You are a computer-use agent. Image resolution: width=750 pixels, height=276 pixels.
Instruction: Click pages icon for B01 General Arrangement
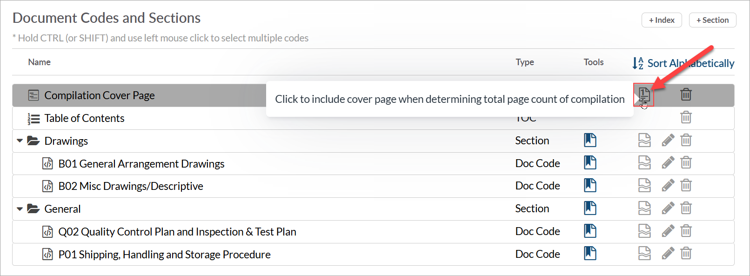coord(644,163)
